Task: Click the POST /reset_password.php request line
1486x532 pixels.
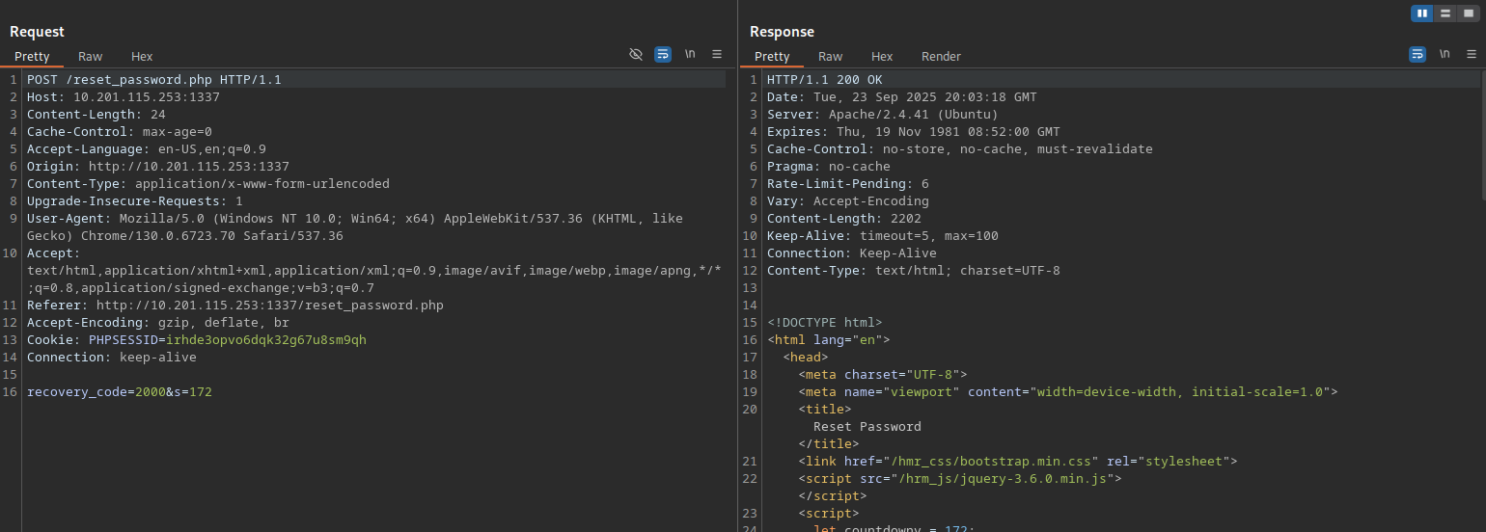Action: click(154, 80)
